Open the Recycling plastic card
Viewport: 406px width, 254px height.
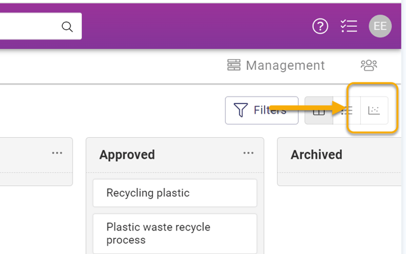[175, 193]
